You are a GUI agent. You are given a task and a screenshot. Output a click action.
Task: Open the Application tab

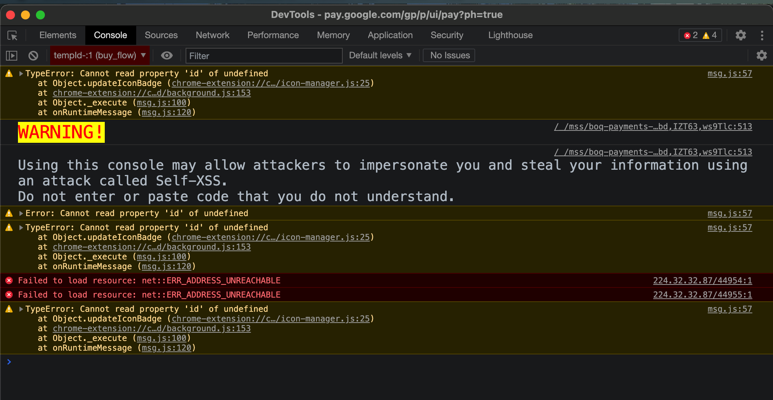pos(390,35)
